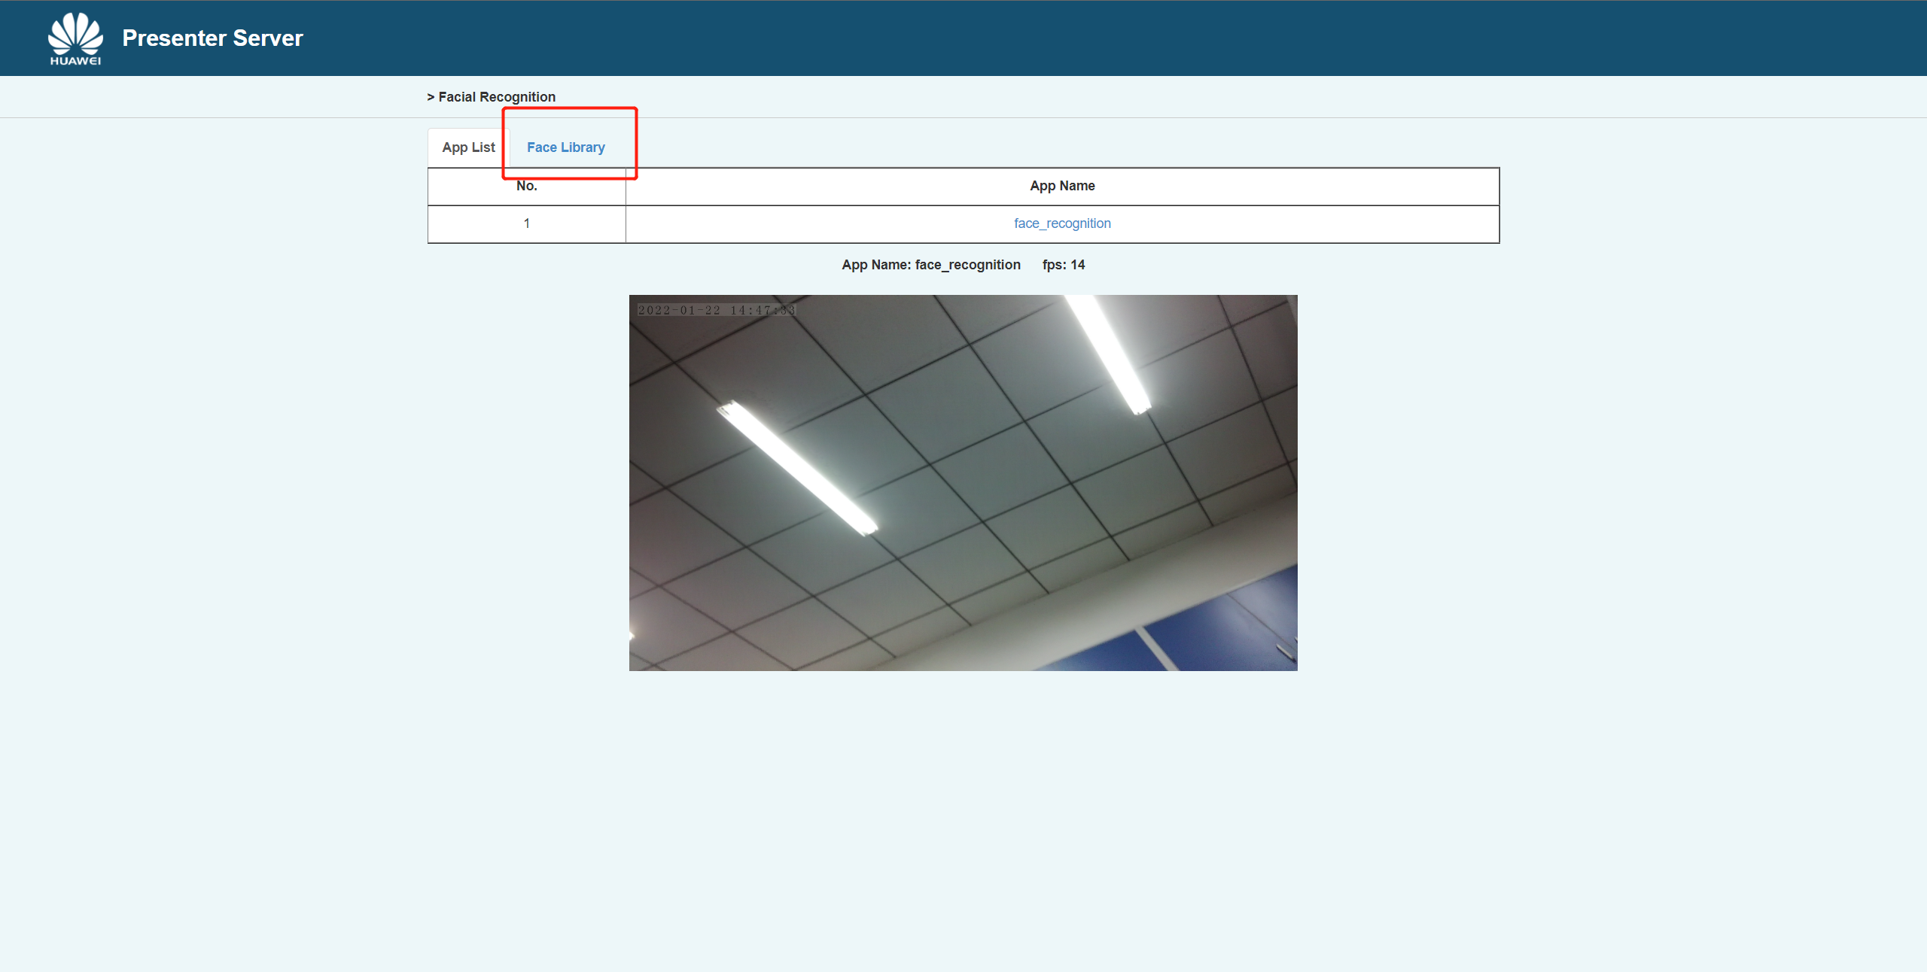
Task: Click the Presenter Server title
Action: click(212, 38)
